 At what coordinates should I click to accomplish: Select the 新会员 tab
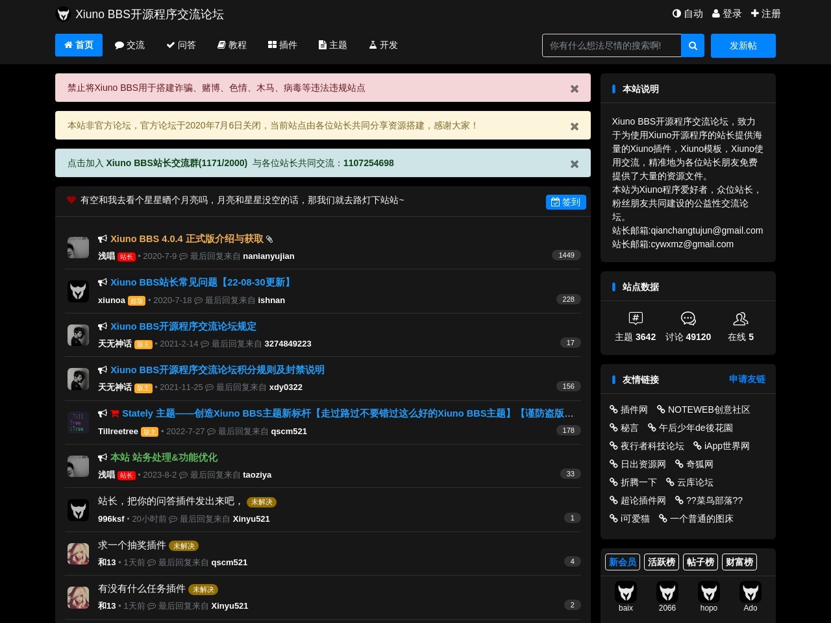[x=623, y=562]
